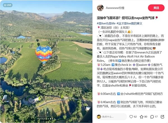Image resolution: width=168 pixels, height=123 pixels.
Task: Open the #是live也是life hashtag
Action: tap(106, 23)
